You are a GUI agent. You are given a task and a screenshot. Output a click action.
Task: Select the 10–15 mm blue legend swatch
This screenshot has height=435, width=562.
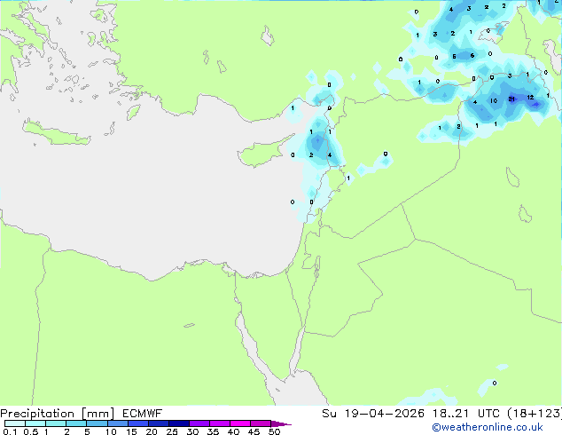pyautogui.click(x=118, y=423)
